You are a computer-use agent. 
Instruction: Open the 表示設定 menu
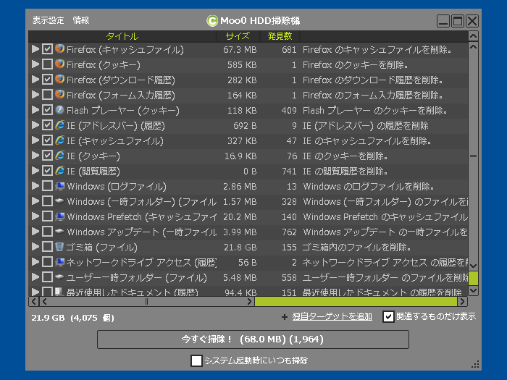pyautogui.click(x=49, y=20)
